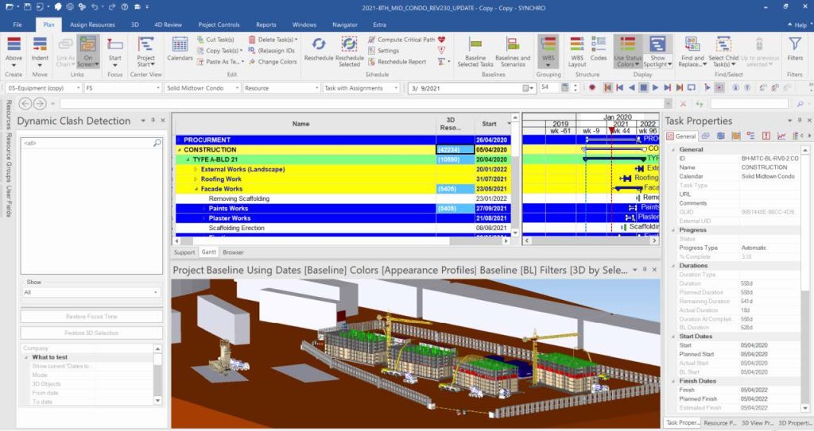Image resolution: width=814 pixels, height=431 pixels.
Task: Open the Task with Assignments dropdown
Action: pyautogui.click(x=396, y=88)
